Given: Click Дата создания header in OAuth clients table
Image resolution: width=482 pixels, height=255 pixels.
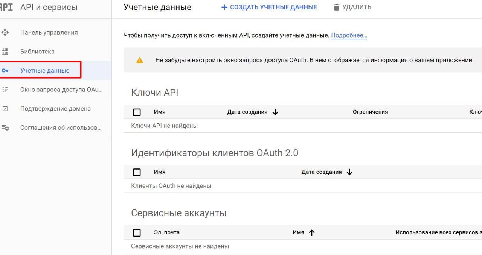Looking at the screenshot, I should coord(322,172).
